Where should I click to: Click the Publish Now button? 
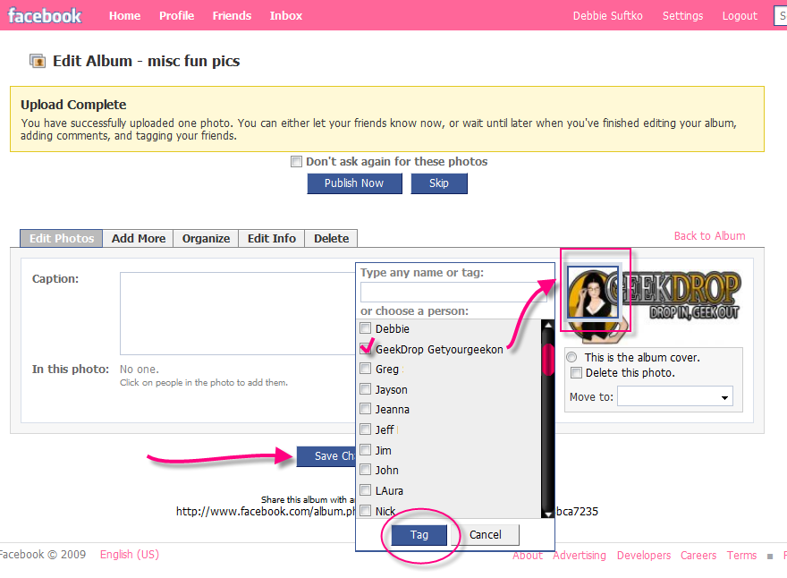coord(353,183)
